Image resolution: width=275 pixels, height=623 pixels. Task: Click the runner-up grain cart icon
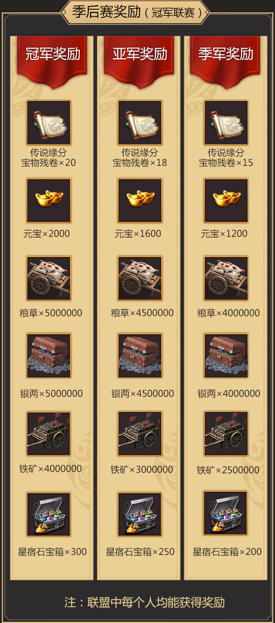[x=140, y=278]
